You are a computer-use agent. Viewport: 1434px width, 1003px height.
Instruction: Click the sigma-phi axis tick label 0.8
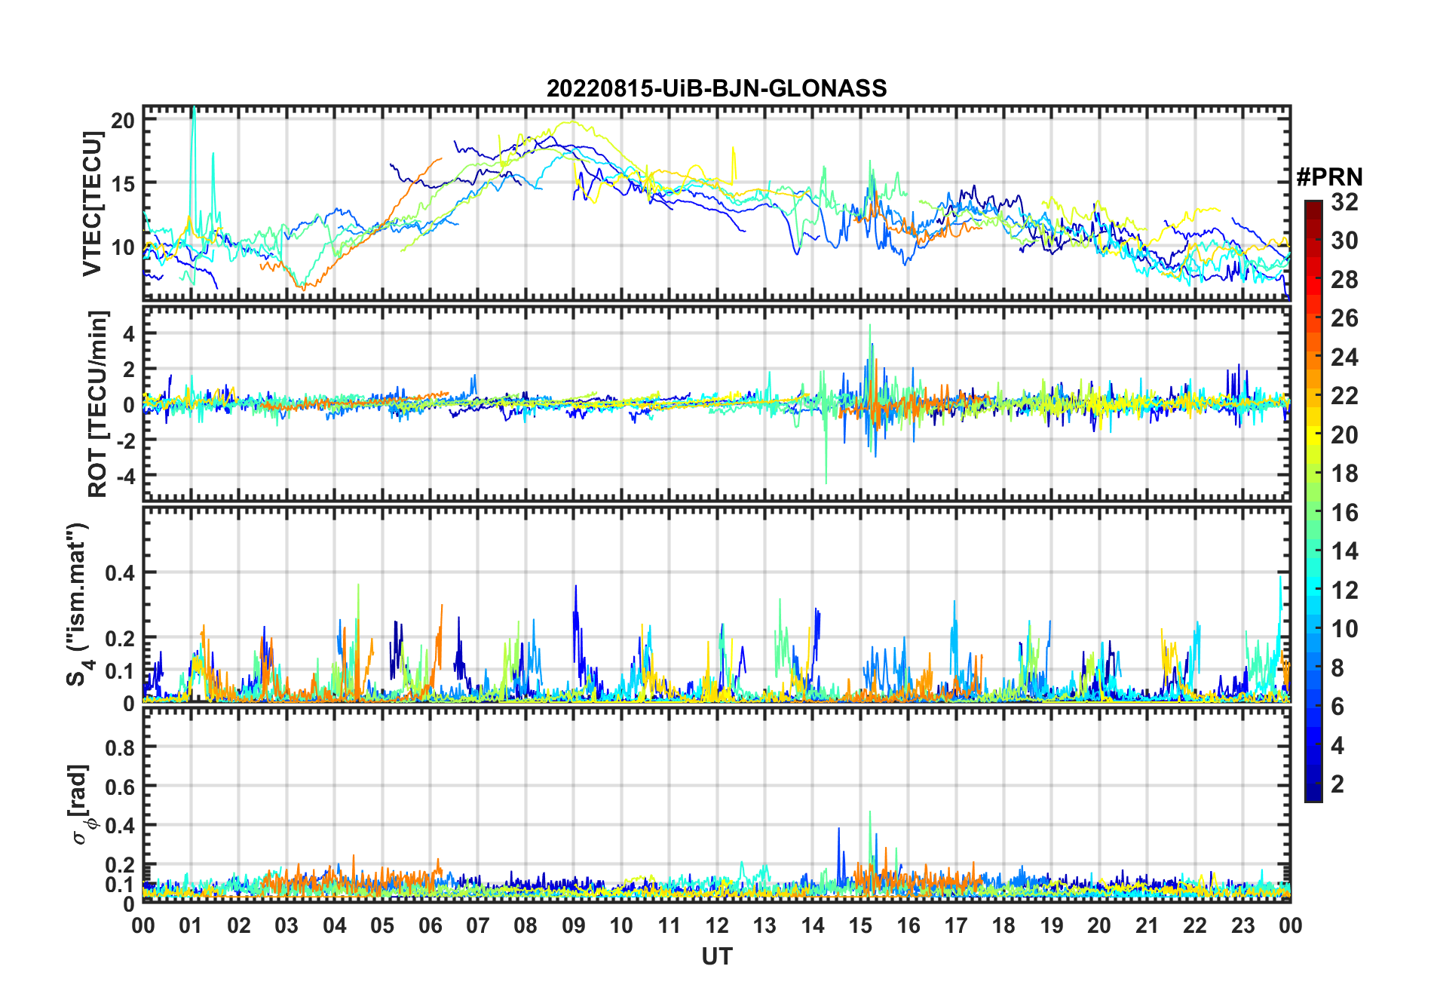120,747
